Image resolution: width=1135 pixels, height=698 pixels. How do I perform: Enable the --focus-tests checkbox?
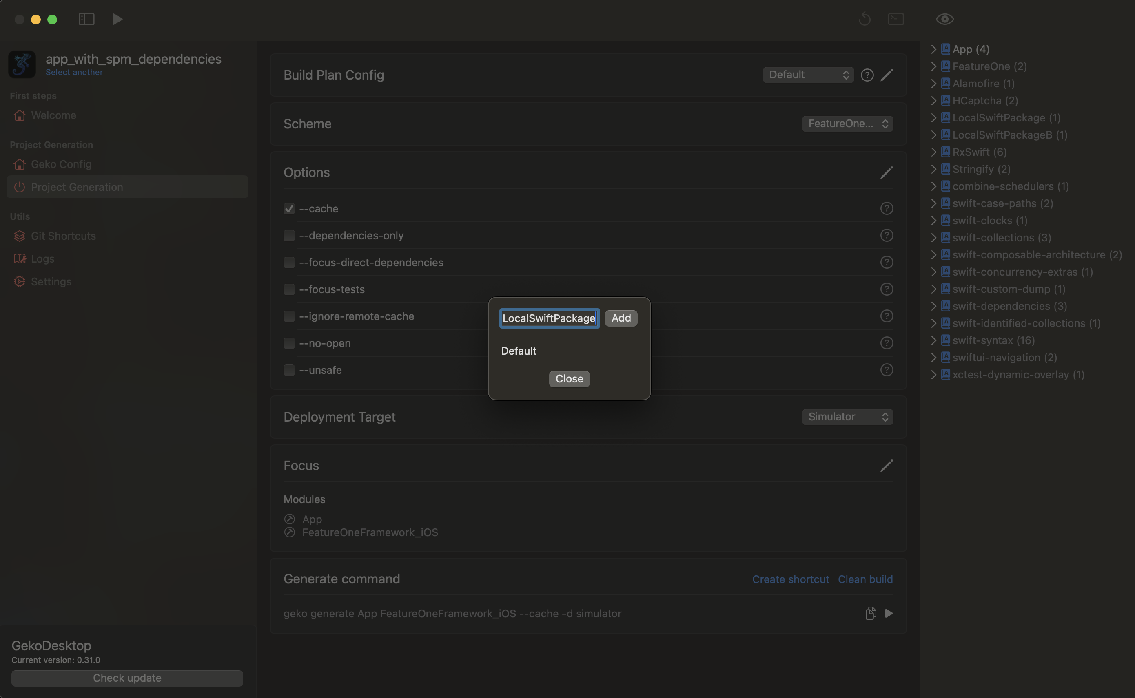click(x=289, y=289)
